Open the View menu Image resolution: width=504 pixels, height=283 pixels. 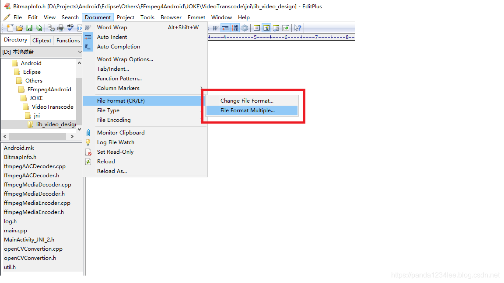(49, 17)
